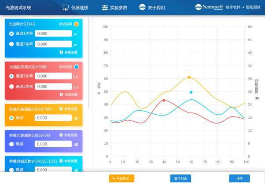Click the monitor icon beside 仪器连接
This screenshot has width=265, height=185.
coord(66,7)
